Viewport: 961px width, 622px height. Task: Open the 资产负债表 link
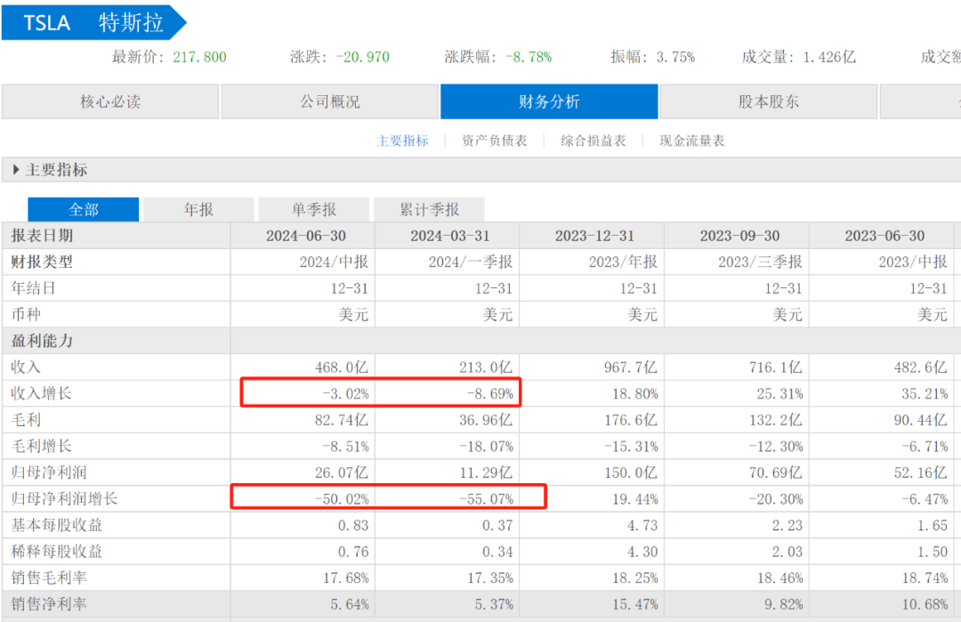tap(495, 141)
